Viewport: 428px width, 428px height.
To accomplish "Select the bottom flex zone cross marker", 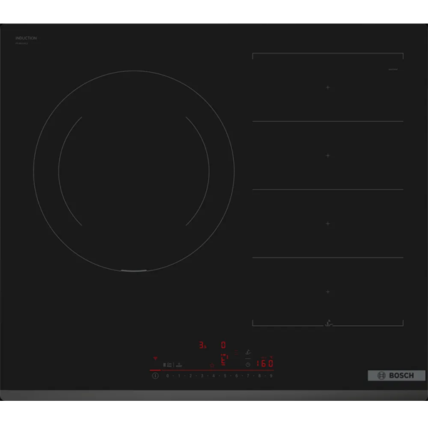I will (x=328, y=292).
